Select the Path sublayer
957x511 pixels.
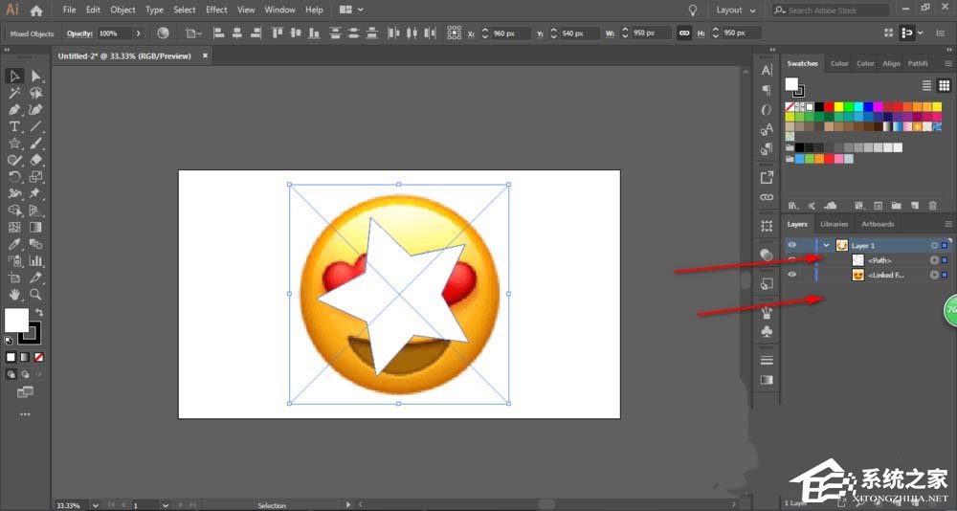(x=879, y=260)
